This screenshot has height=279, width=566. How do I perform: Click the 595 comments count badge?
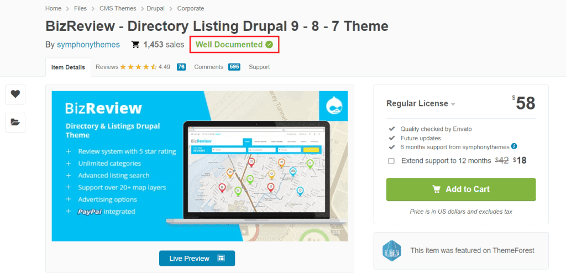[234, 67]
